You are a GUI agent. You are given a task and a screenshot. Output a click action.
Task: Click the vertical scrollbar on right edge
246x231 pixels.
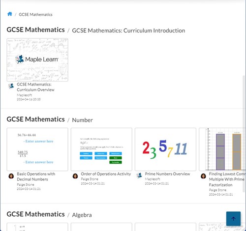tap(244, 134)
